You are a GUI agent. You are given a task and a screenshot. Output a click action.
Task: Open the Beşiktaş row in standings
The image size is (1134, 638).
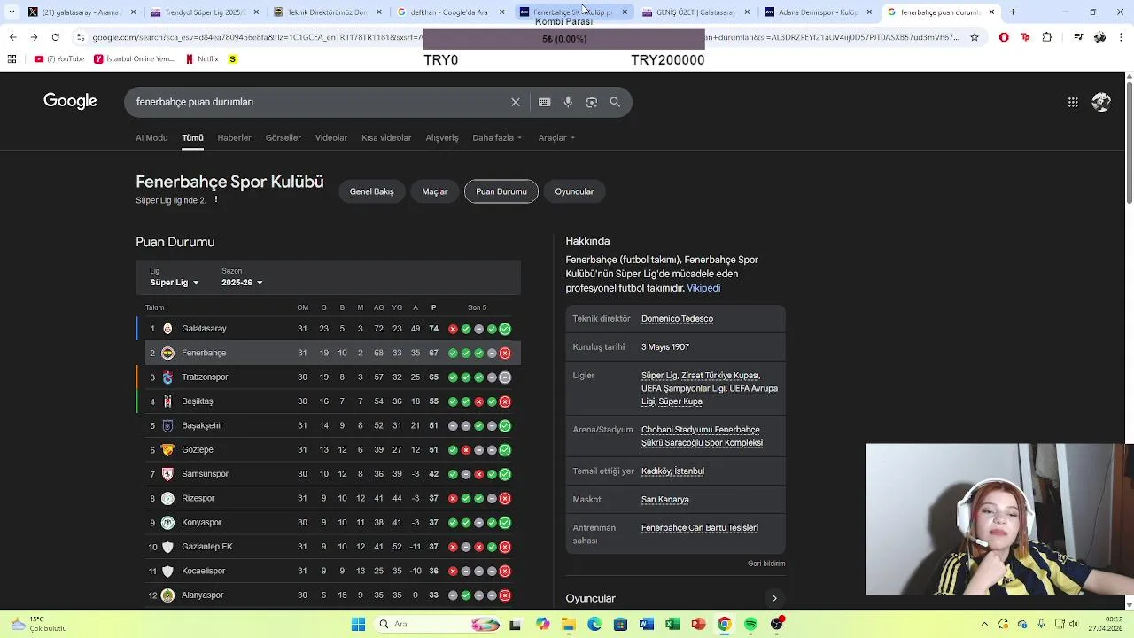(x=328, y=401)
